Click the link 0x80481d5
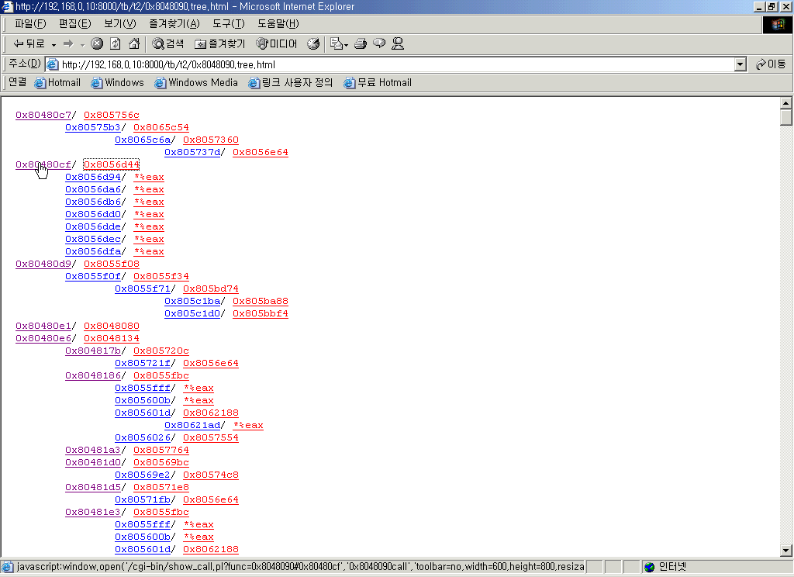 [93, 487]
